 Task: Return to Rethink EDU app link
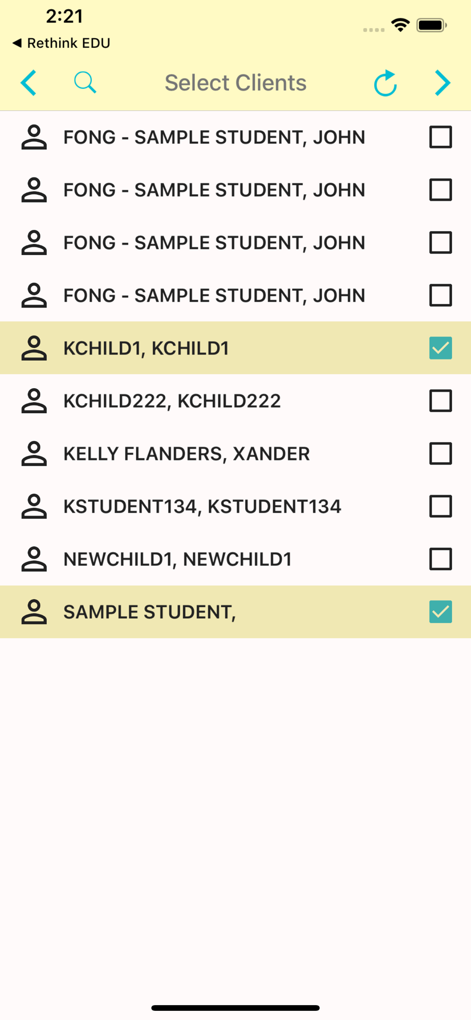pyautogui.click(x=61, y=43)
